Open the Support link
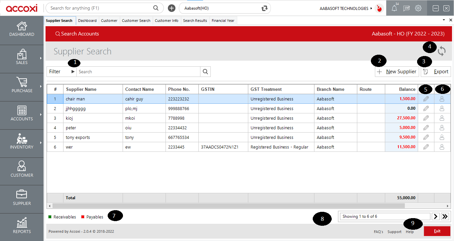Viewport: 454px width, 241px height. (x=395, y=232)
